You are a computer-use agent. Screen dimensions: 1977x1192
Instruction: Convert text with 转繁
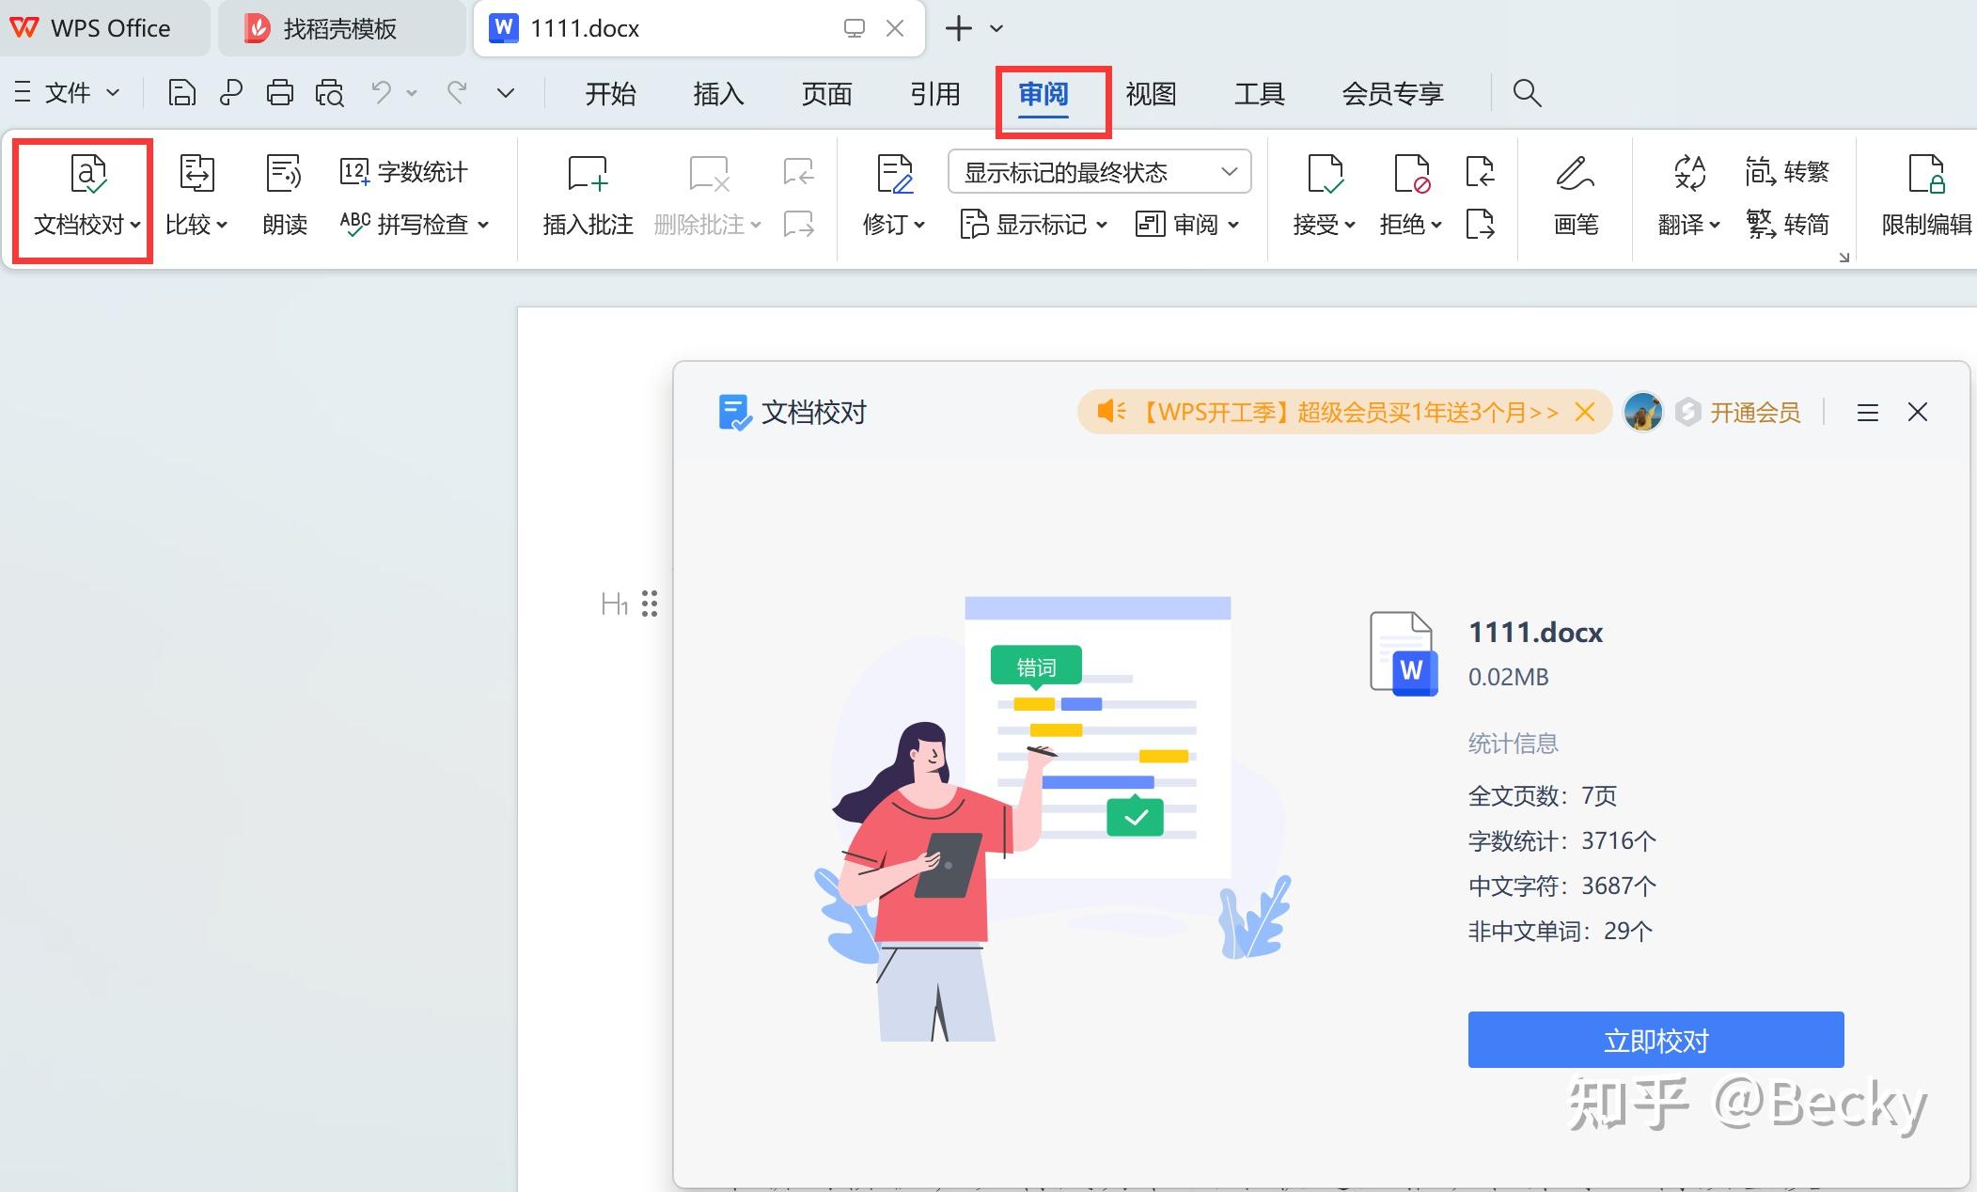[1787, 172]
